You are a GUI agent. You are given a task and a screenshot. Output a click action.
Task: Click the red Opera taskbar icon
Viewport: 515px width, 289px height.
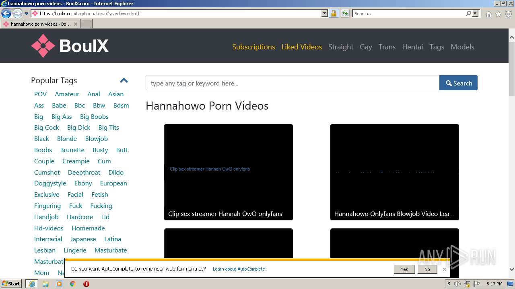pyautogui.click(x=86, y=284)
